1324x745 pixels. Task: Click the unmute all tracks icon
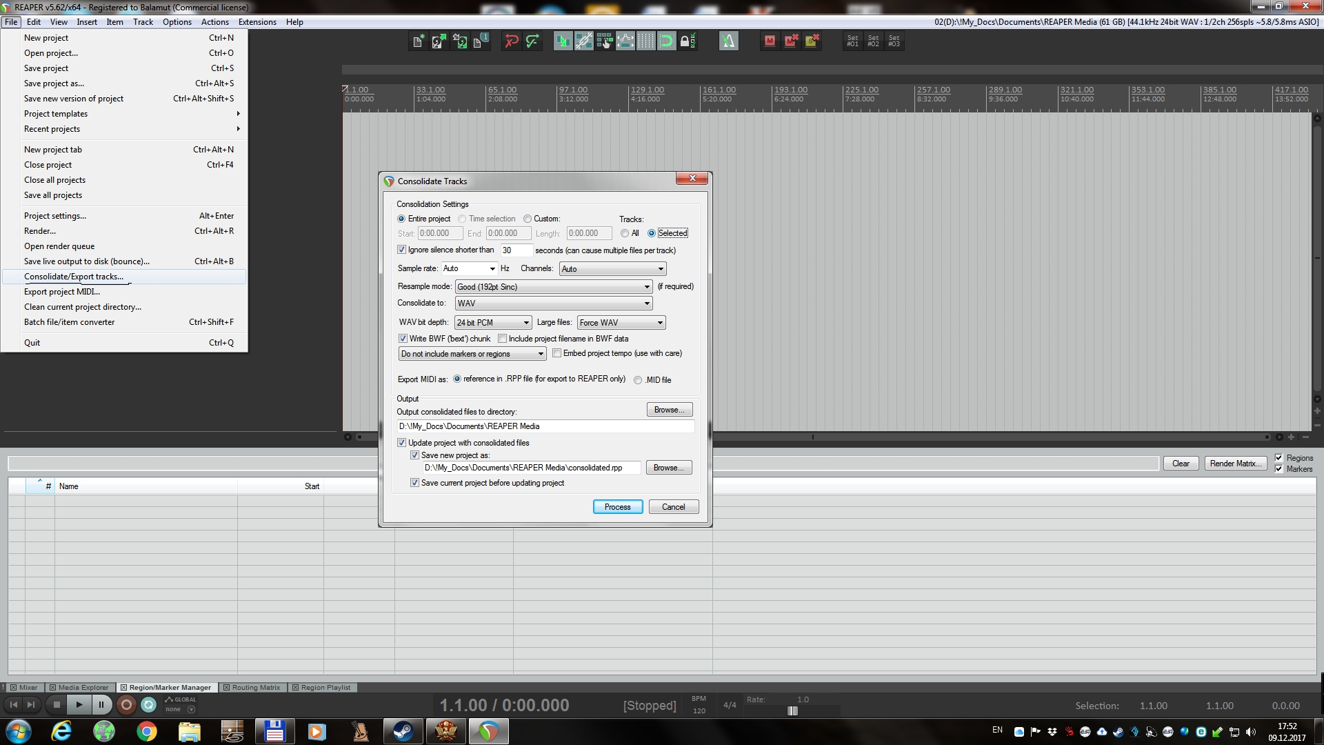pos(790,41)
